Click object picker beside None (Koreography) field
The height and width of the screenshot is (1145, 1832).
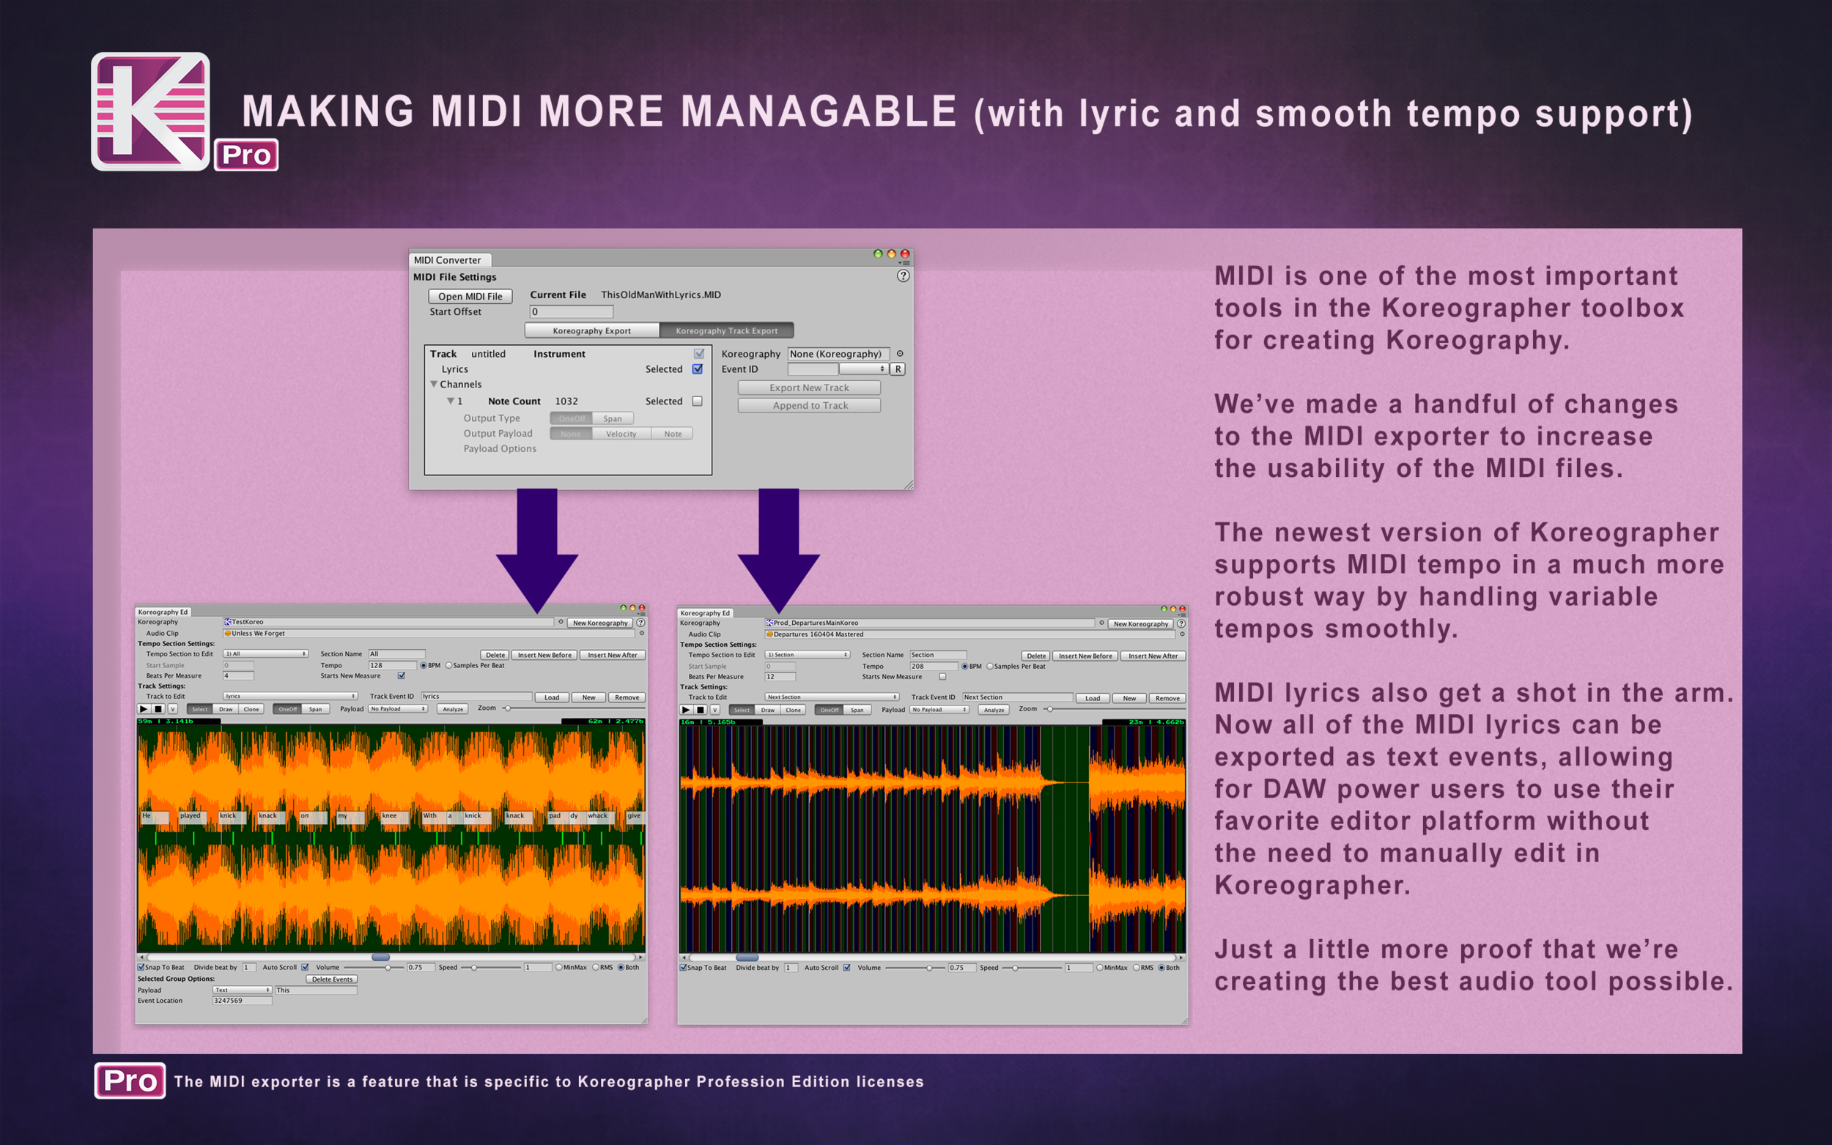click(900, 354)
